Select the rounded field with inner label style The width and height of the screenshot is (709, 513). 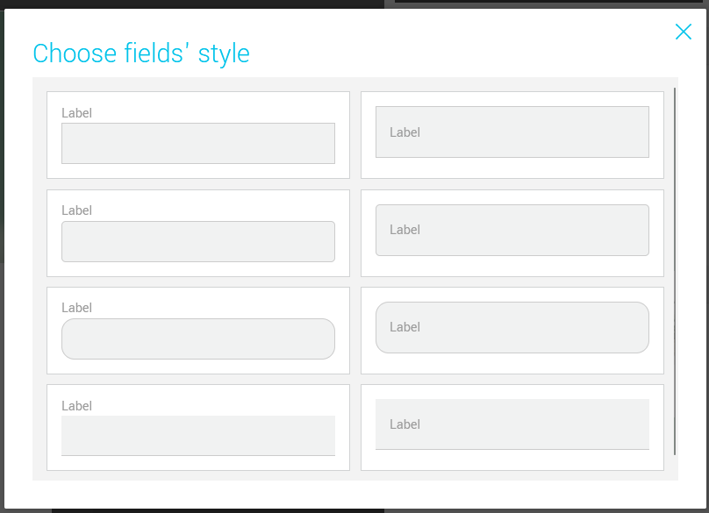pos(512,327)
